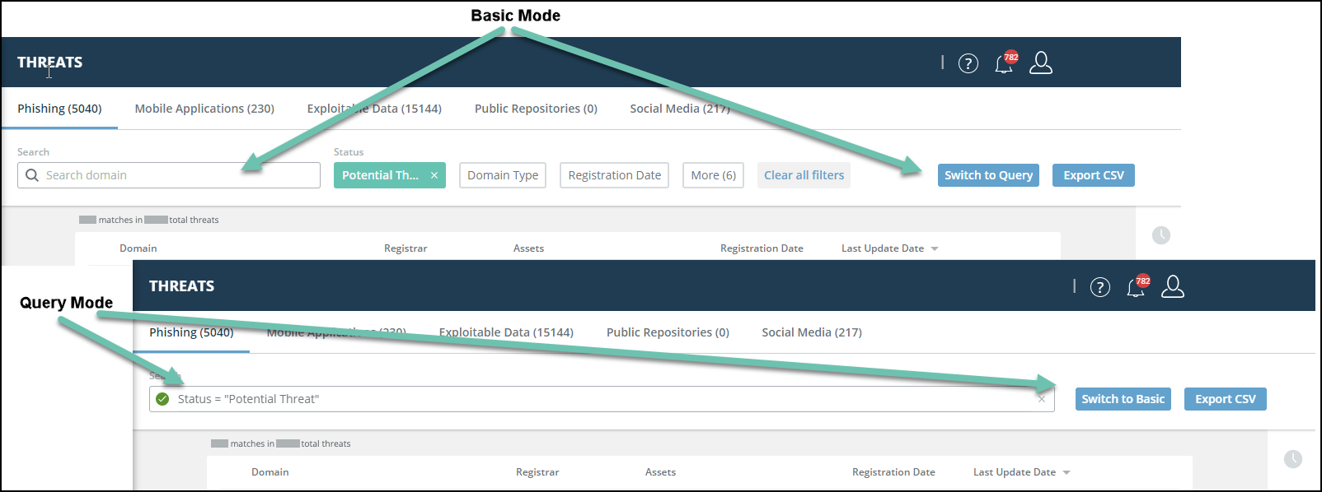Click the Switch to Query button
Viewport: 1322px width, 492px height.
tap(988, 175)
